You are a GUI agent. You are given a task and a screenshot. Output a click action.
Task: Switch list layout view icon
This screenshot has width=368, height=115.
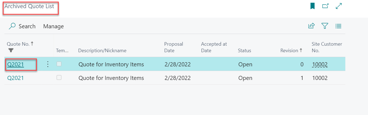coord(338,26)
